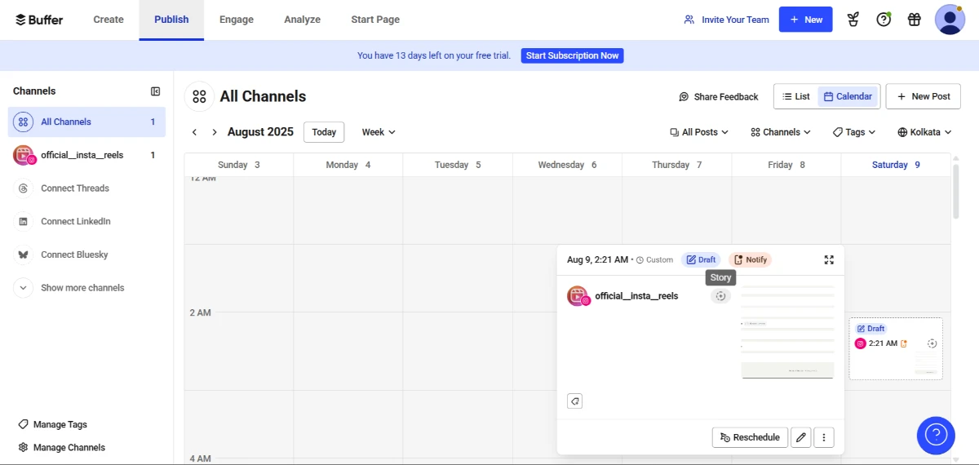
Task: Open the Start Page tab
Action: coord(375,20)
